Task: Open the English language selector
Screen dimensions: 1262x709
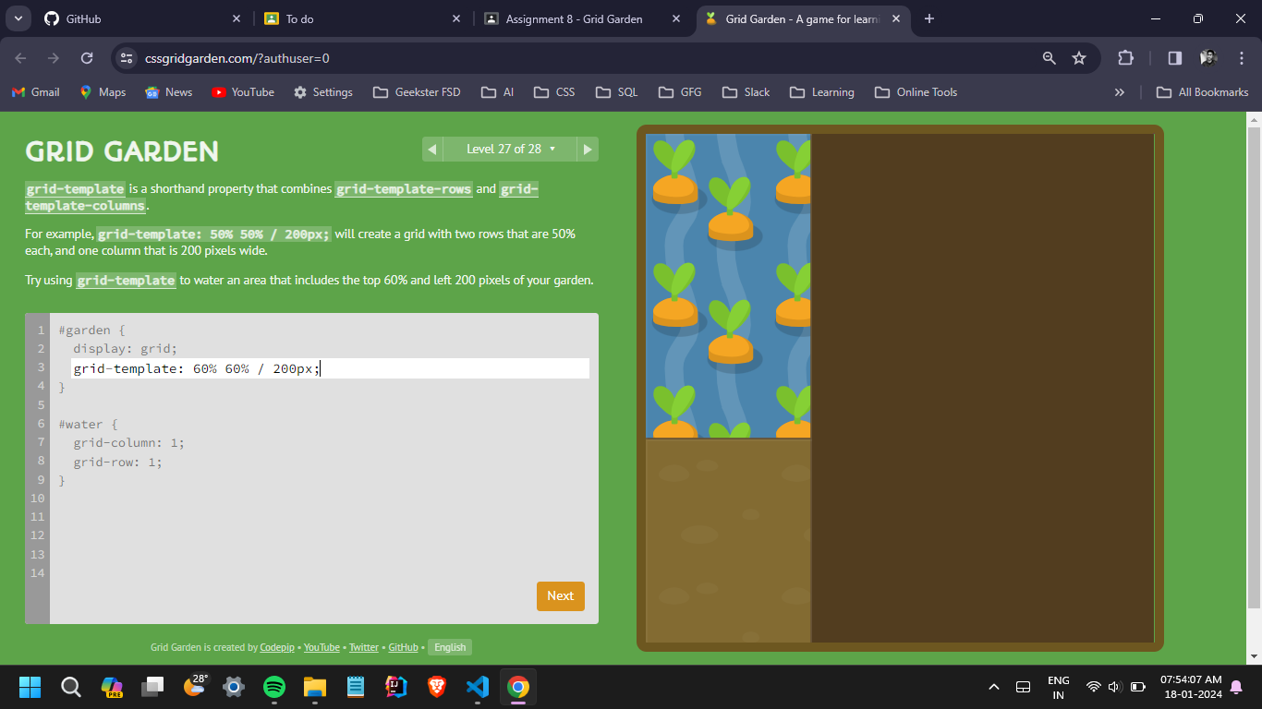Action: coord(450,647)
